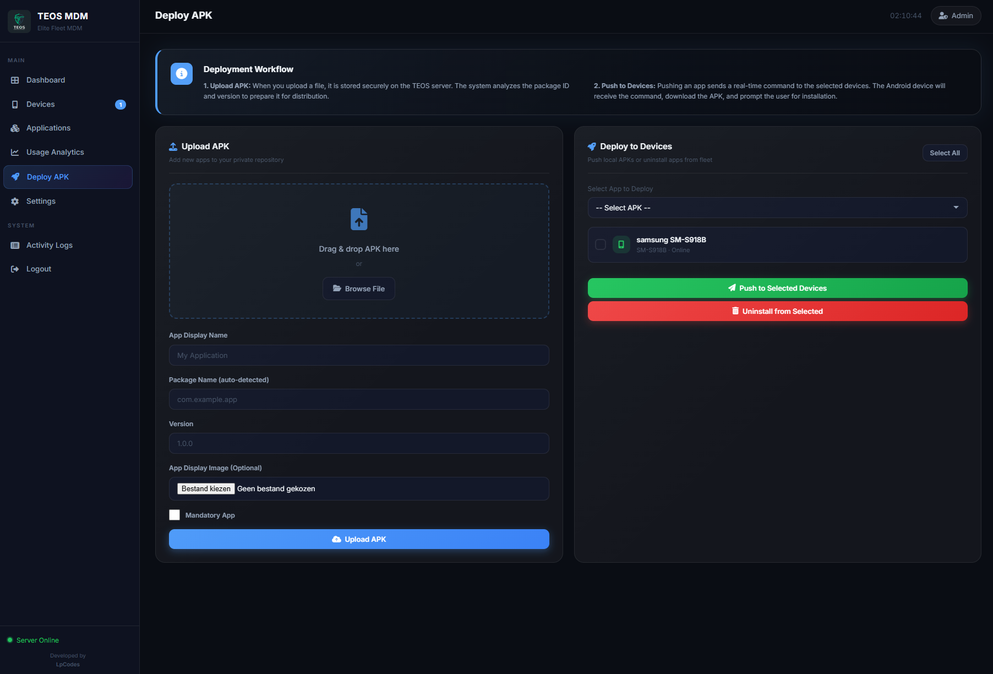Click the App Display Name input field
This screenshot has width=993, height=674.
(359, 355)
